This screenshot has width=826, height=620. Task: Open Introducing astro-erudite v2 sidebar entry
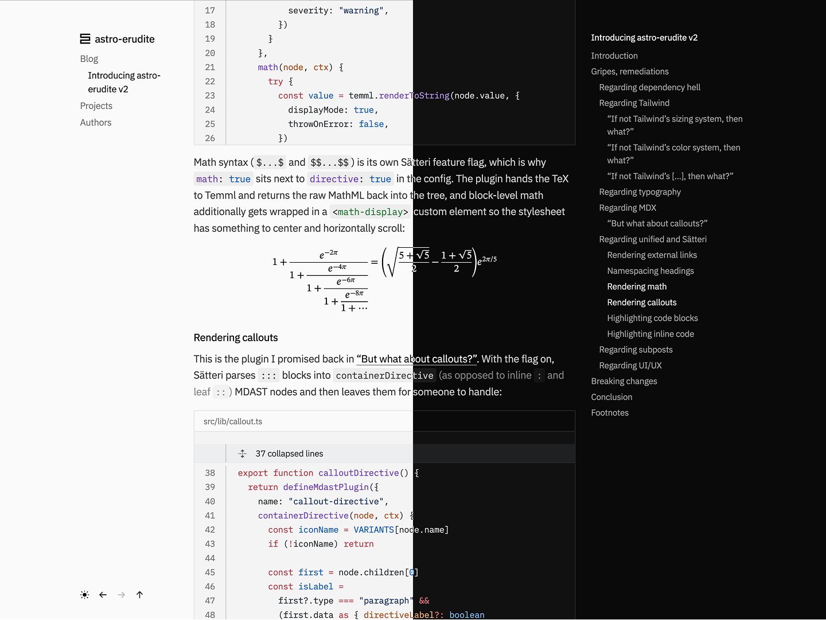(x=124, y=82)
